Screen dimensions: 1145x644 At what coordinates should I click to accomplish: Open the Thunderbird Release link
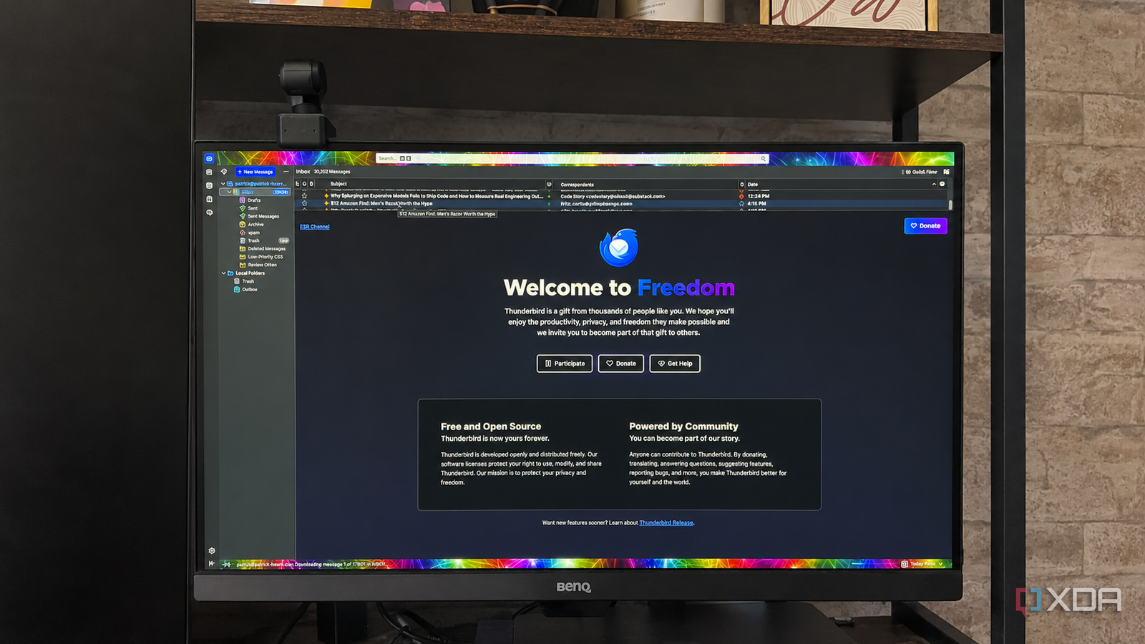click(666, 523)
